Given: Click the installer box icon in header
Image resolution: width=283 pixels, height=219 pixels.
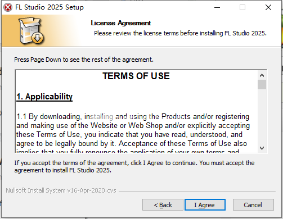Looking at the screenshot, I should [x=31, y=30].
